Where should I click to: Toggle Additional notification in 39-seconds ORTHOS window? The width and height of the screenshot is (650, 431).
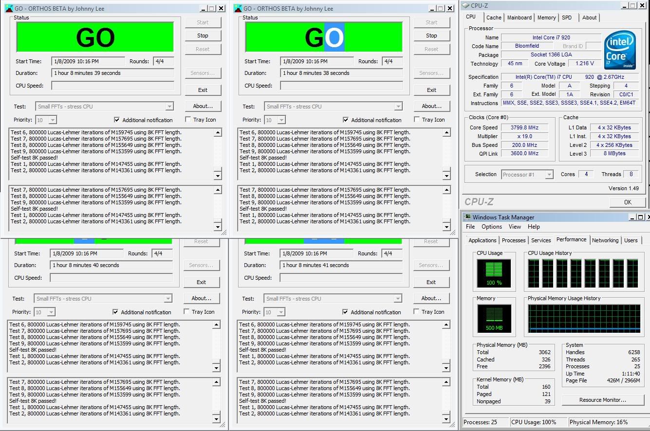click(x=117, y=120)
